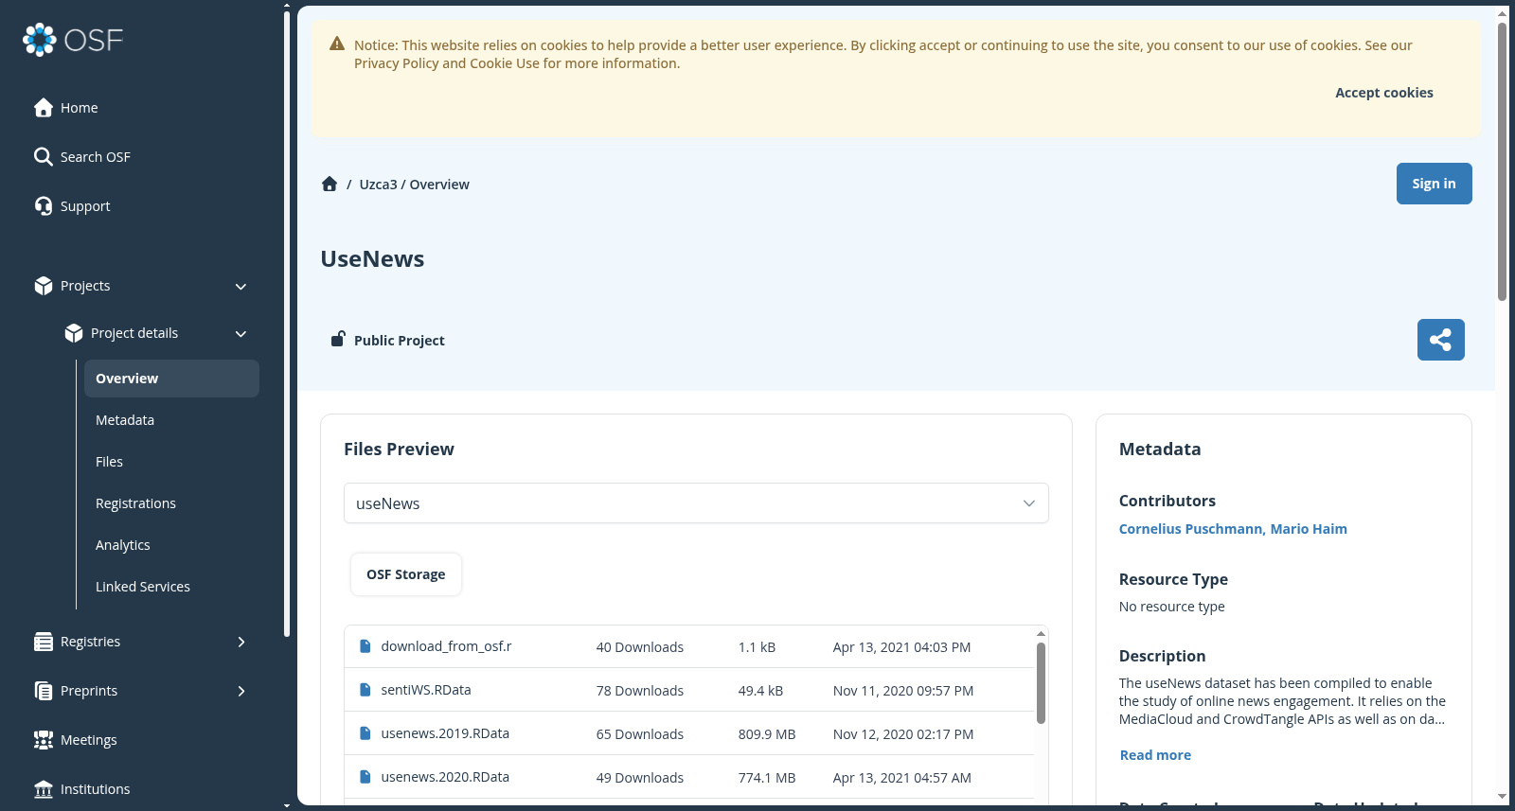Screen dimensions: 1515x811
Task: Click file icon beside sentiWS.RData
Action: pos(365,690)
